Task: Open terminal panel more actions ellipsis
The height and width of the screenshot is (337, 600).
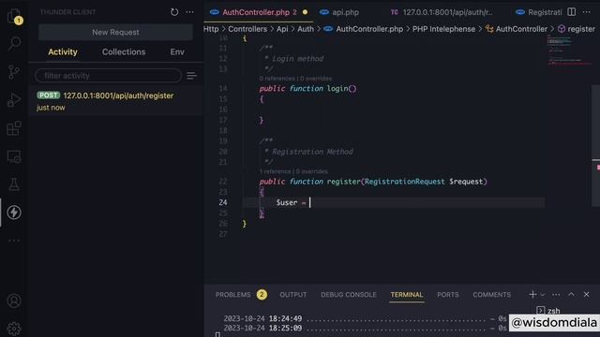Action: (556, 295)
